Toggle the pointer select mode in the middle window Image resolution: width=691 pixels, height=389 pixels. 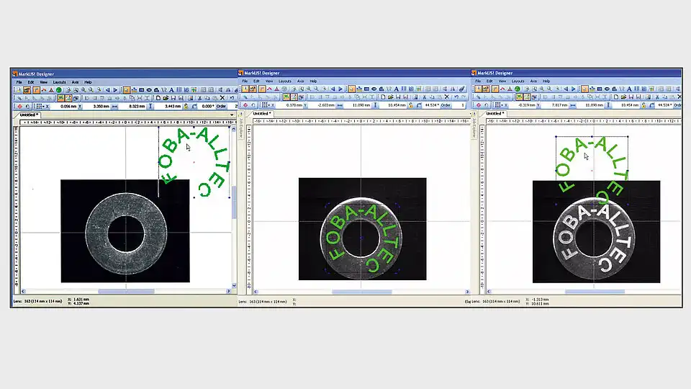pos(352,89)
